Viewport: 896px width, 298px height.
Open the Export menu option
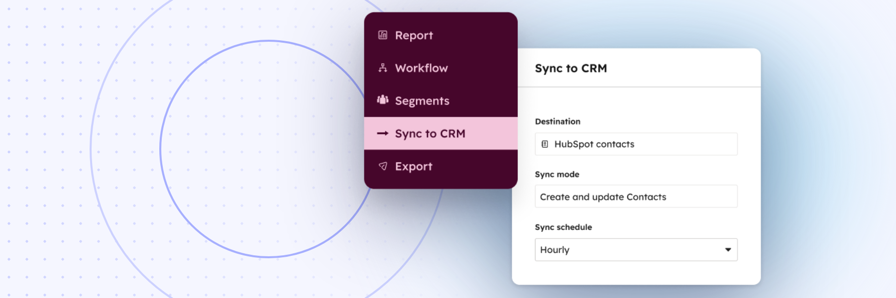coord(441,166)
